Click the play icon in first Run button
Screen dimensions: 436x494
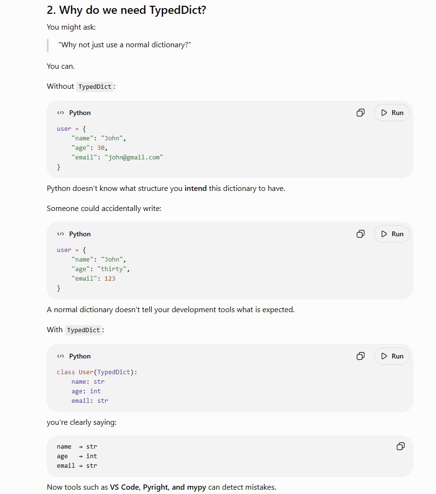pos(384,113)
